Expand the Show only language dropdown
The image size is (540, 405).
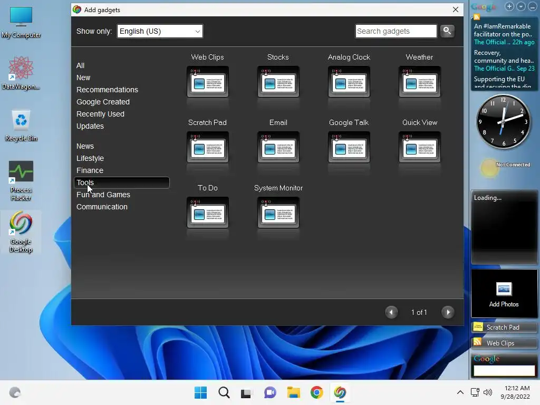click(160, 31)
